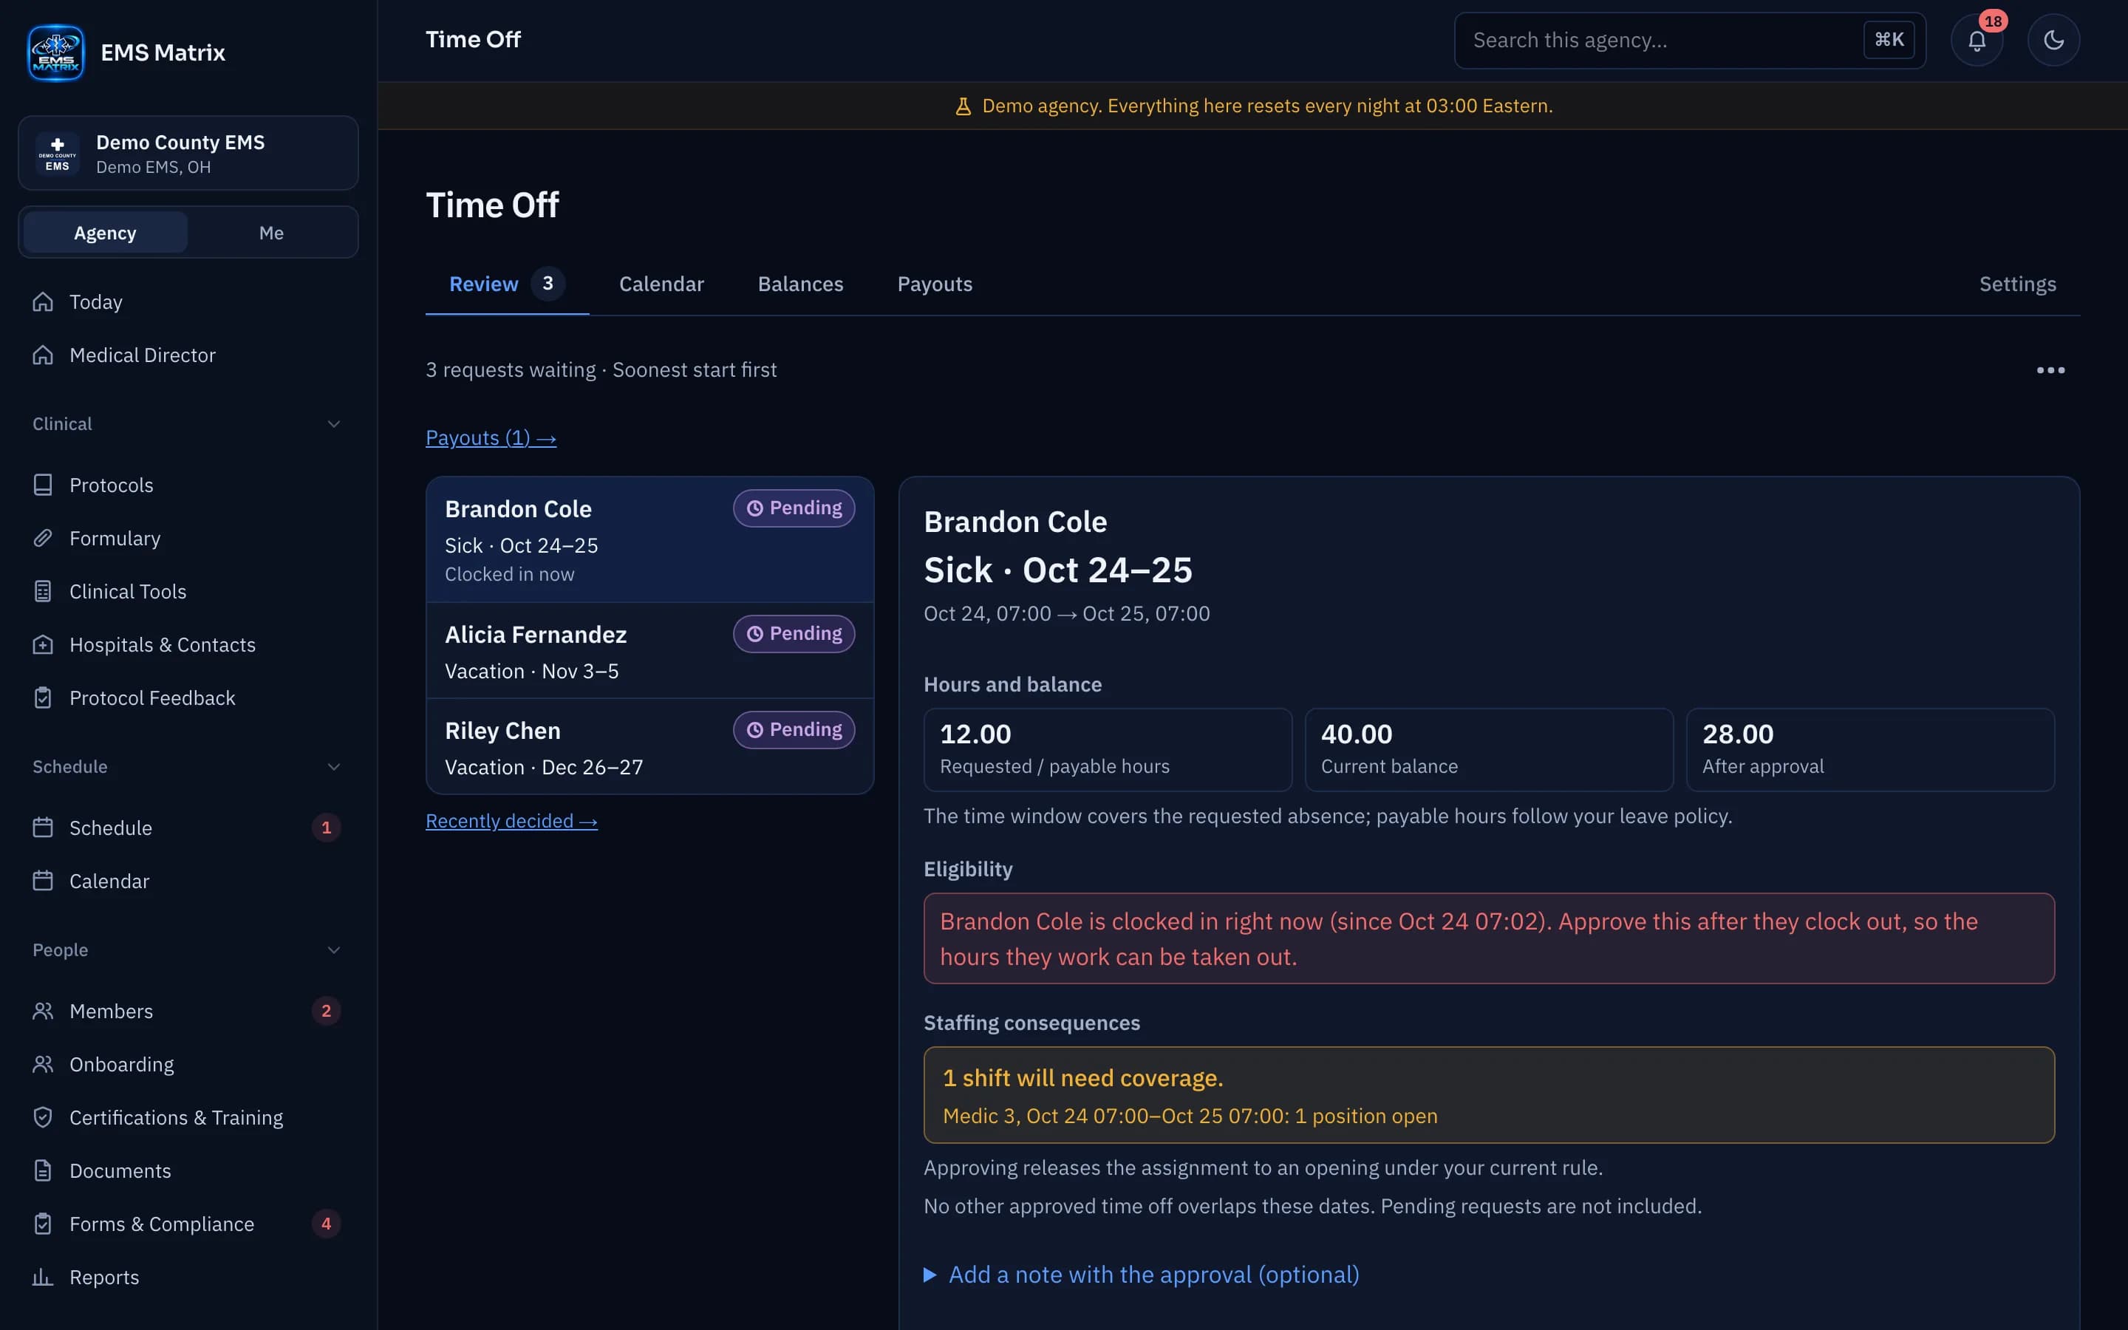Image resolution: width=2128 pixels, height=1330 pixels.
Task: Click the EMS Matrix logo icon
Action: pyautogui.click(x=55, y=52)
